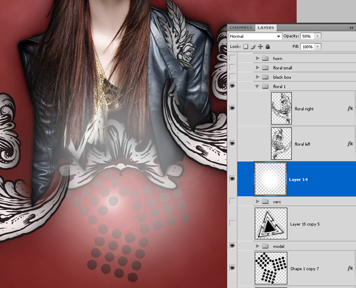Image resolution: width=356 pixels, height=288 pixels.
Task: Select the floral left layer name
Action: pyautogui.click(x=303, y=144)
